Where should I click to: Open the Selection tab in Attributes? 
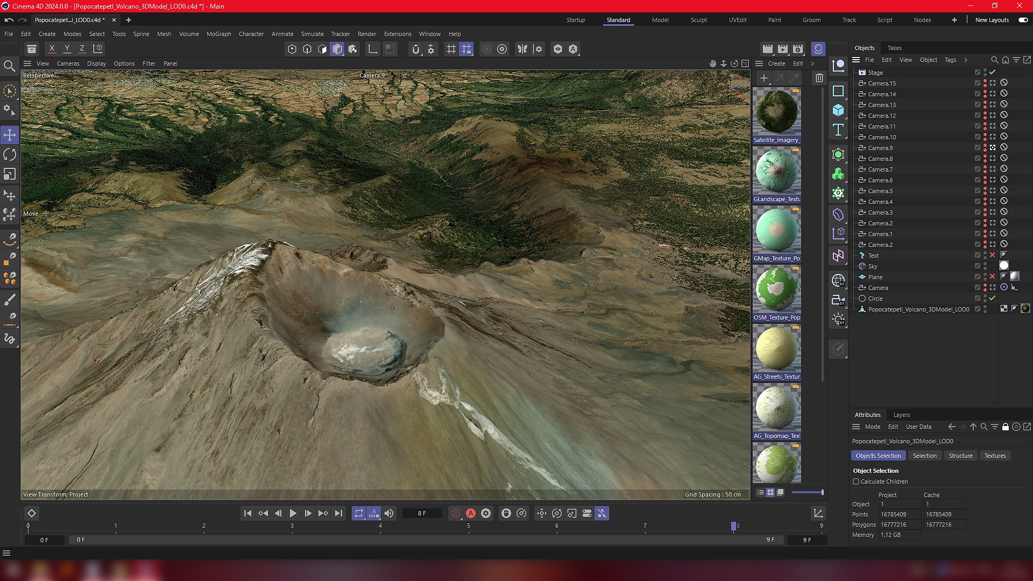tap(924, 456)
